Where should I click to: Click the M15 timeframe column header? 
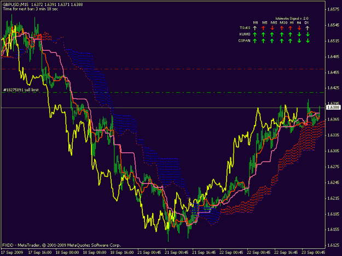coord(274,22)
